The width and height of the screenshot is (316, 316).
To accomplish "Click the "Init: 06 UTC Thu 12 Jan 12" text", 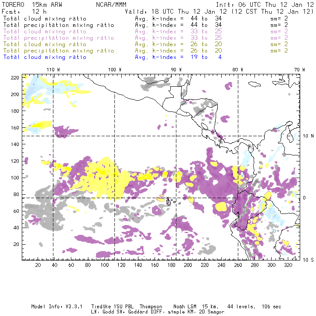I will pyautogui.click(x=265, y=5).
